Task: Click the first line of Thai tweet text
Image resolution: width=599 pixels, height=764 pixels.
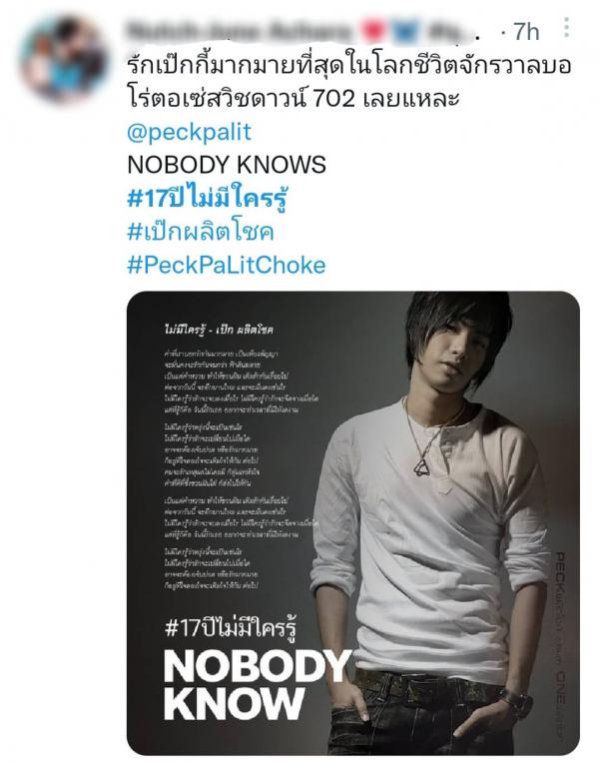Action: pos(348,66)
